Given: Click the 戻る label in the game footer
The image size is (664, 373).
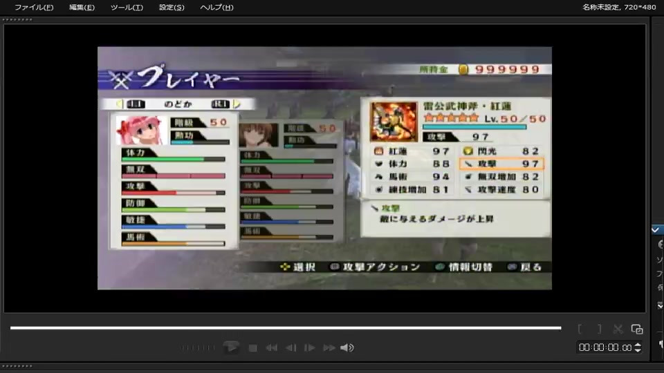Looking at the screenshot, I should point(531,267).
